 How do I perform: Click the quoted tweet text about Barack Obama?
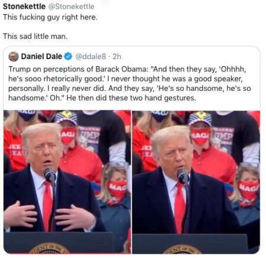coord(129,83)
